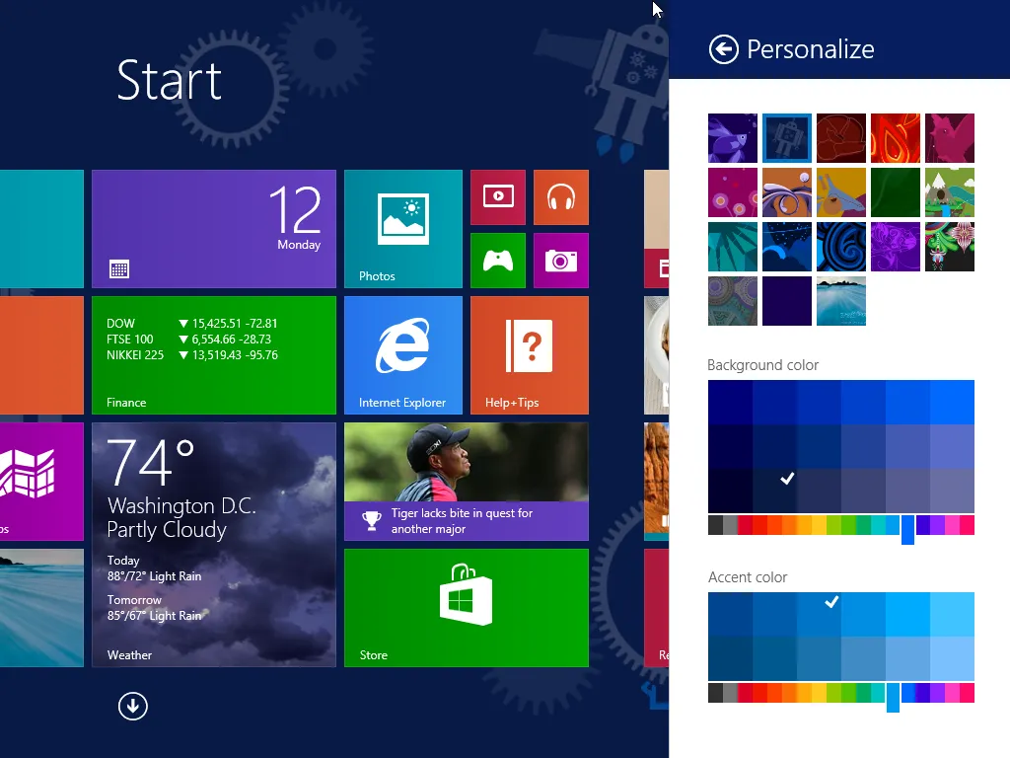This screenshot has width=1010, height=758.
Task: Open the Music app headphones tile
Action: [x=561, y=197]
